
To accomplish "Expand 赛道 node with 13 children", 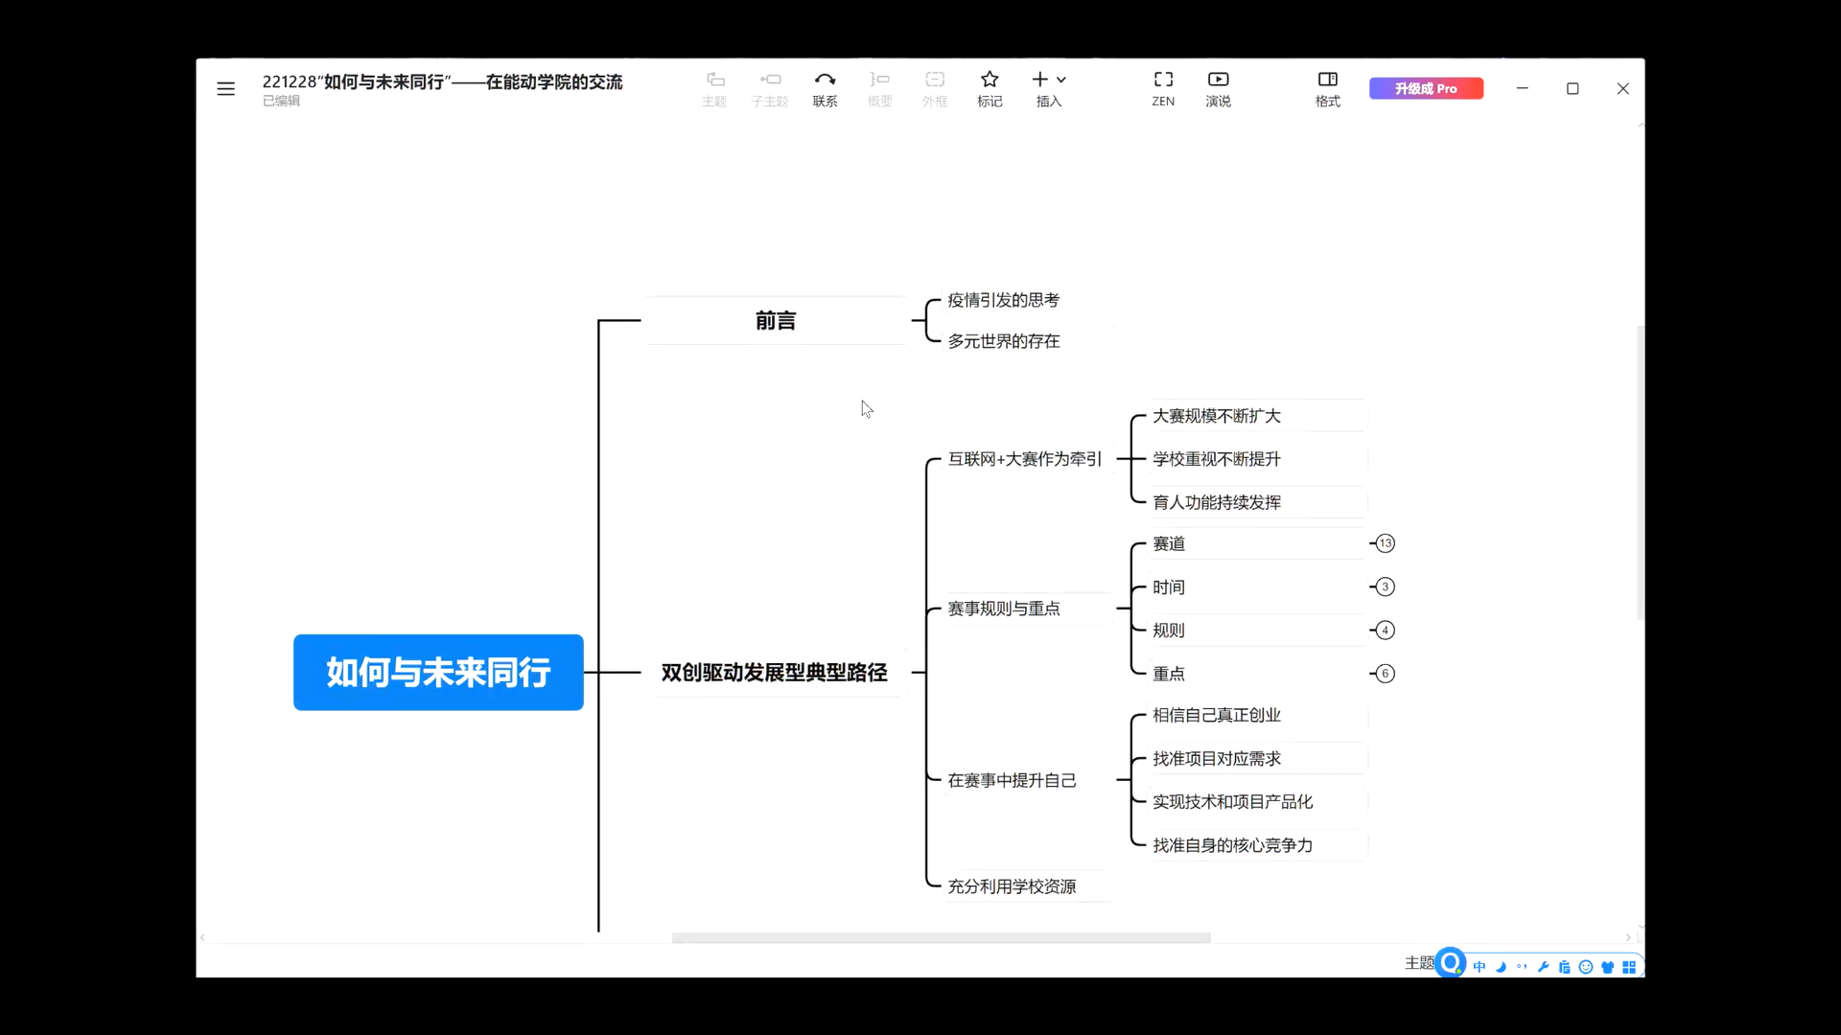I will (x=1385, y=543).
